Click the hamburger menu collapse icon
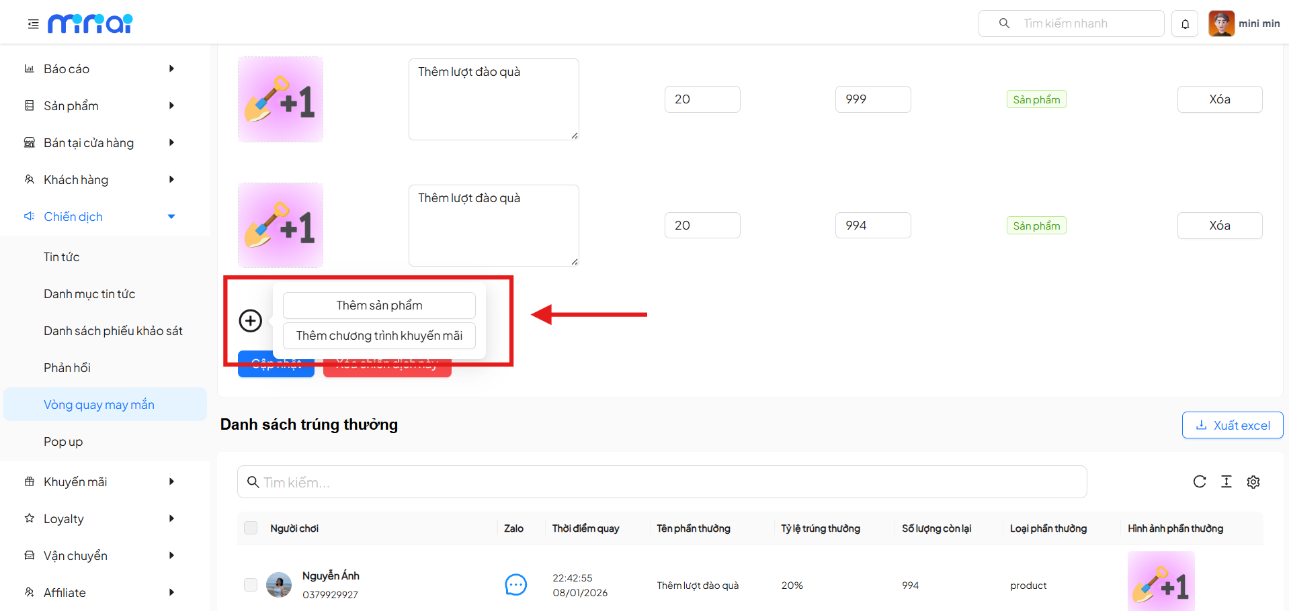This screenshot has width=1289, height=611. pyautogui.click(x=33, y=24)
